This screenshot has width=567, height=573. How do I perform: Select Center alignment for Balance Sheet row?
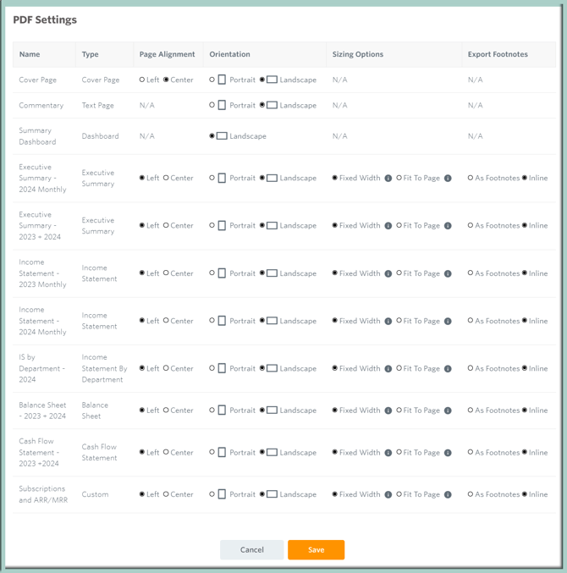[x=166, y=410]
